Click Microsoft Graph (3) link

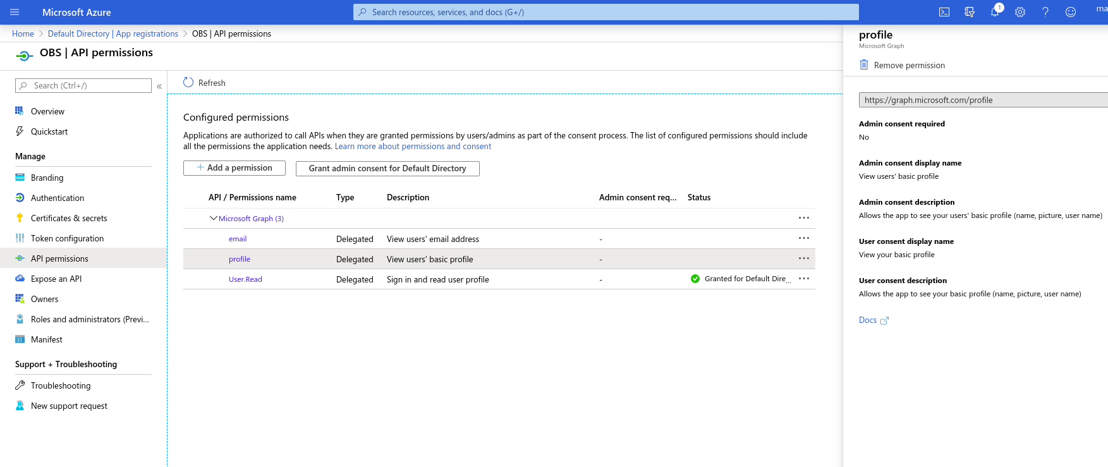251,219
